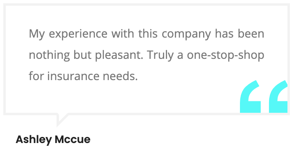Click the word "this" in the first line
This screenshot has height=161, width=294.
pos(148,34)
